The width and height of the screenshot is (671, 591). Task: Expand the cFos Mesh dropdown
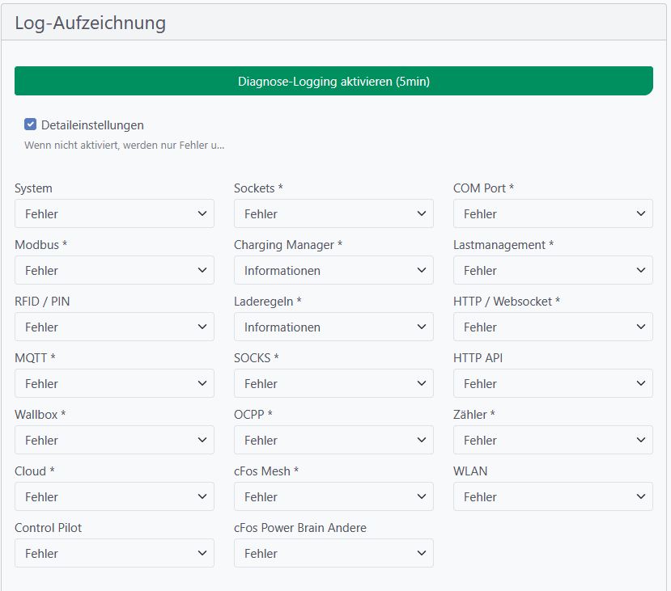pyautogui.click(x=333, y=497)
